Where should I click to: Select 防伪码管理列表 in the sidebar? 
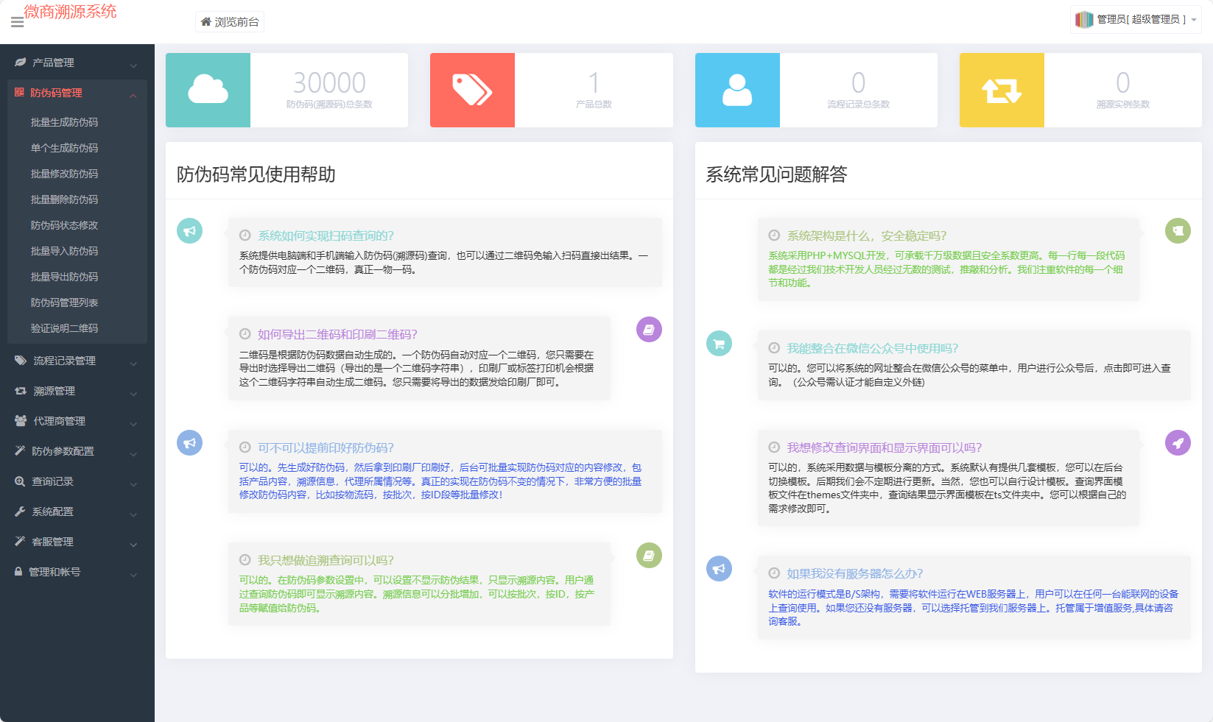pyautogui.click(x=64, y=302)
